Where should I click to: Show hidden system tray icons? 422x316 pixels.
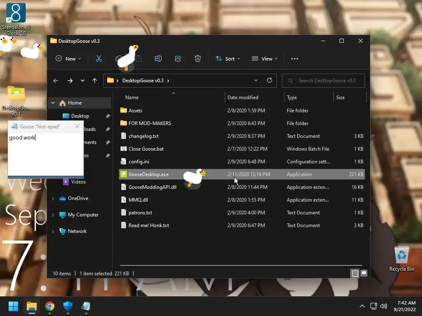point(362,306)
